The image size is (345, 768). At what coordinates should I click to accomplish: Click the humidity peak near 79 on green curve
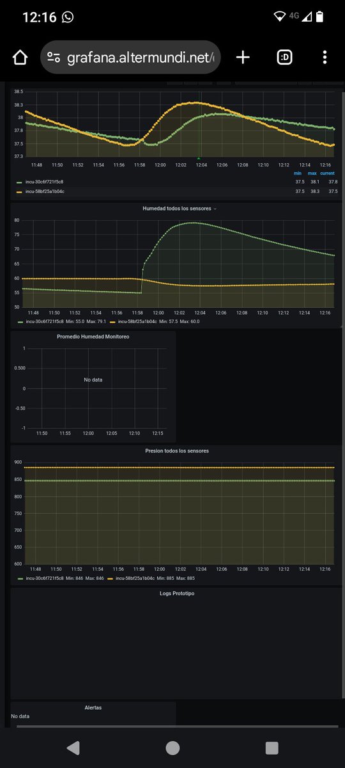[x=193, y=223]
